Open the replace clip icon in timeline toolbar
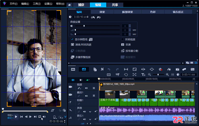199x126 pixels. pyautogui.click(x=95, y=69)
